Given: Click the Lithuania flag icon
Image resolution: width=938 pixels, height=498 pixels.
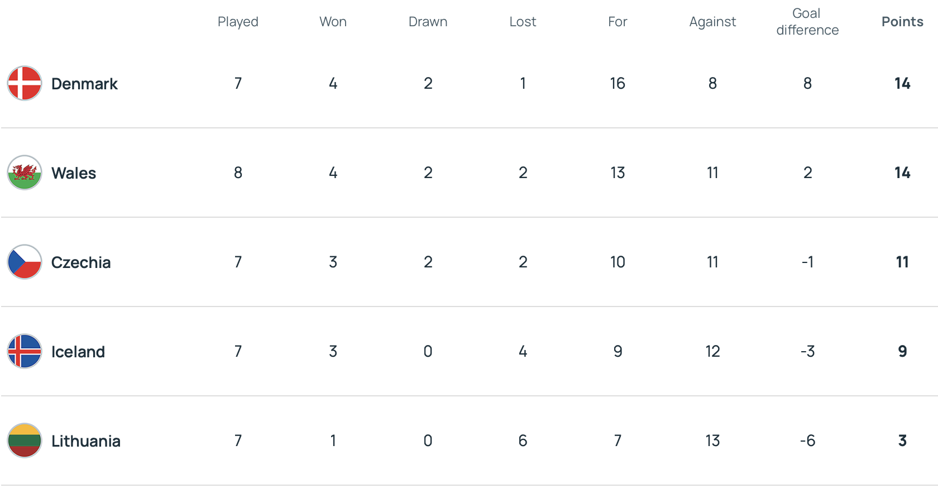Looking at the screenshot, I should pos(25,440).
